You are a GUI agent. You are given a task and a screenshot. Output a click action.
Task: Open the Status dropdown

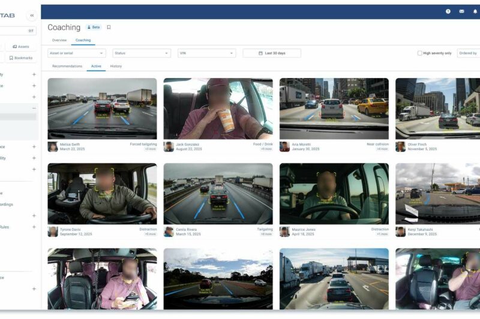click(142, 53)
